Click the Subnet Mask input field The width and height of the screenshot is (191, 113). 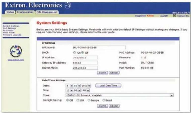click(85, 68)
